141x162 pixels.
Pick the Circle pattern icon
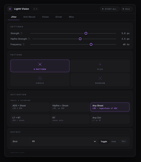click(x=40, y=78)
